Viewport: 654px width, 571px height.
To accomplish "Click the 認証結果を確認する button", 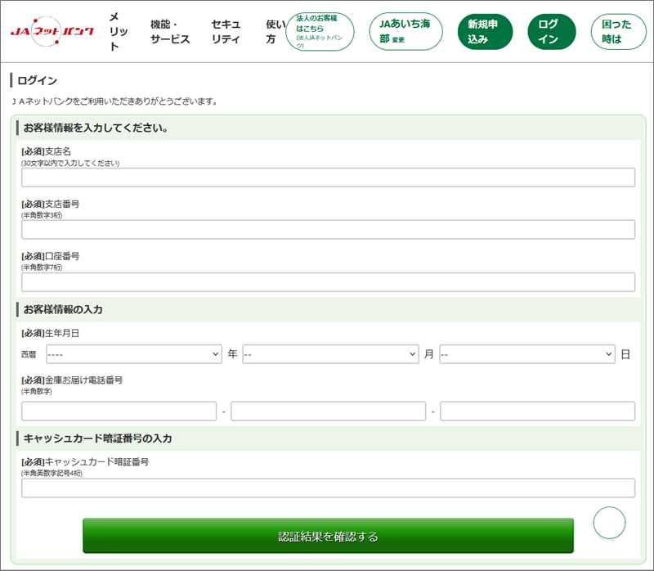I will pyautogui.click(x=329, y=536).
